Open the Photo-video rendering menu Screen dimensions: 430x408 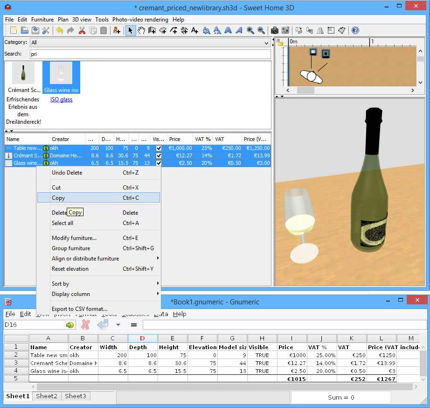pos(140,20)
